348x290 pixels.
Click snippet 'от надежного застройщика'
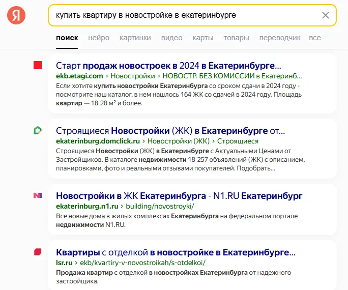point(173,277)
